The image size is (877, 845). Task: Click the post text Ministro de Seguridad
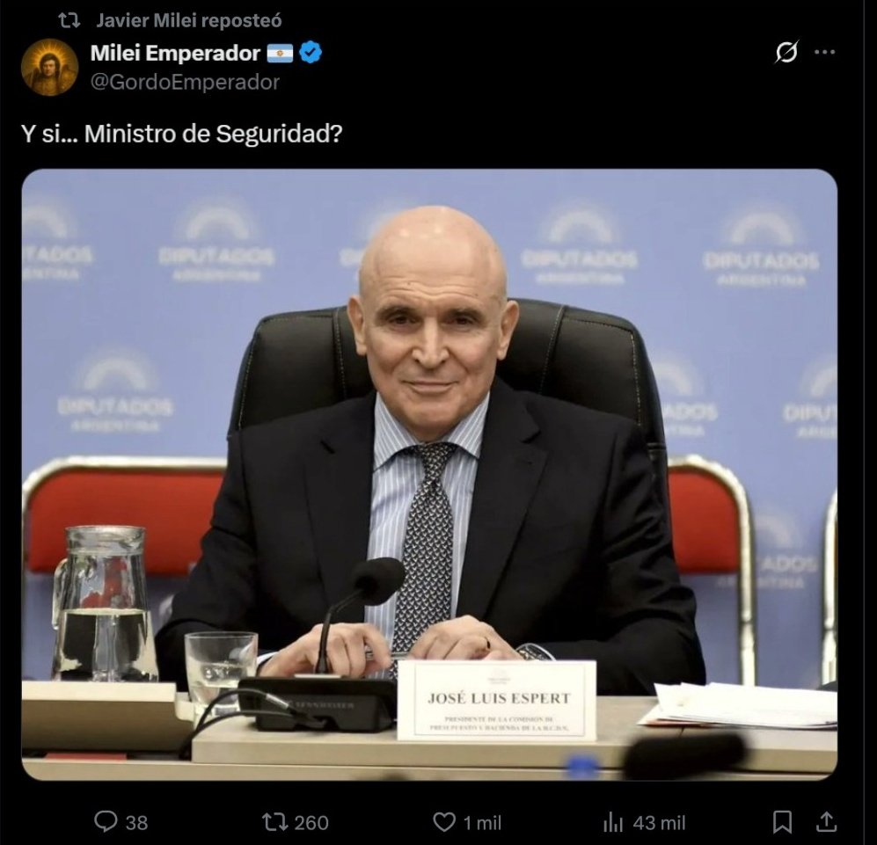213,134
